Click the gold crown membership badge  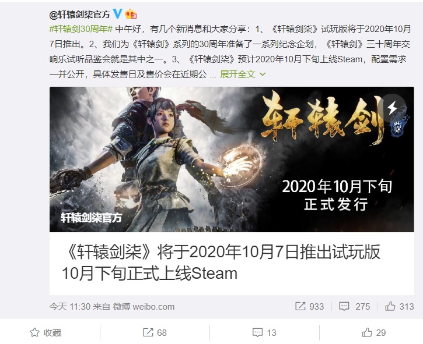(x=131, y=14)
